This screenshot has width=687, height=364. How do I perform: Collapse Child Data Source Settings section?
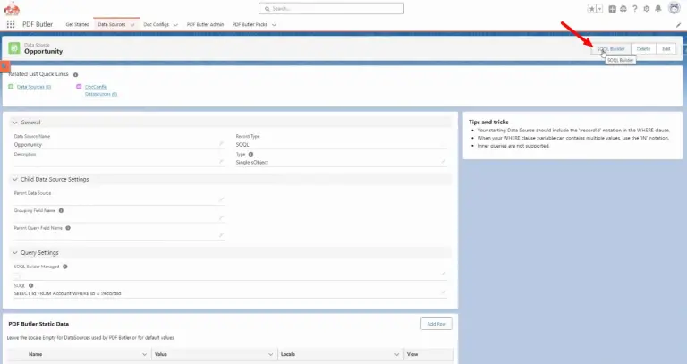click(15, 179)
